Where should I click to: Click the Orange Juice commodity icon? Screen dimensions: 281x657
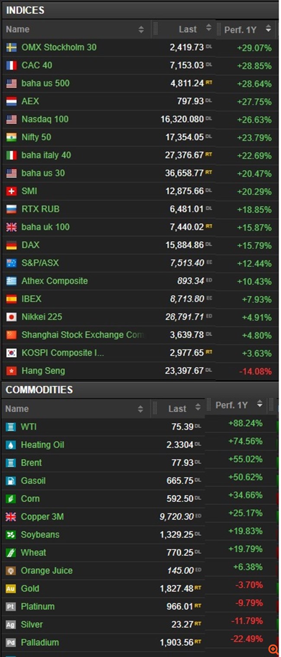click(10, 571)
